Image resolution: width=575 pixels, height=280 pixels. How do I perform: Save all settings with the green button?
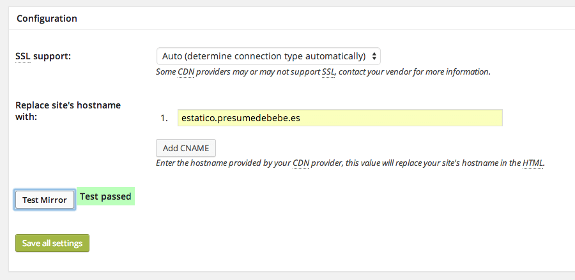tap(52, 243)
